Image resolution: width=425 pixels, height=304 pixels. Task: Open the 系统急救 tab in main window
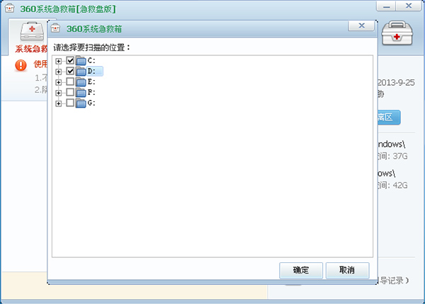click(x=28, y=37)
